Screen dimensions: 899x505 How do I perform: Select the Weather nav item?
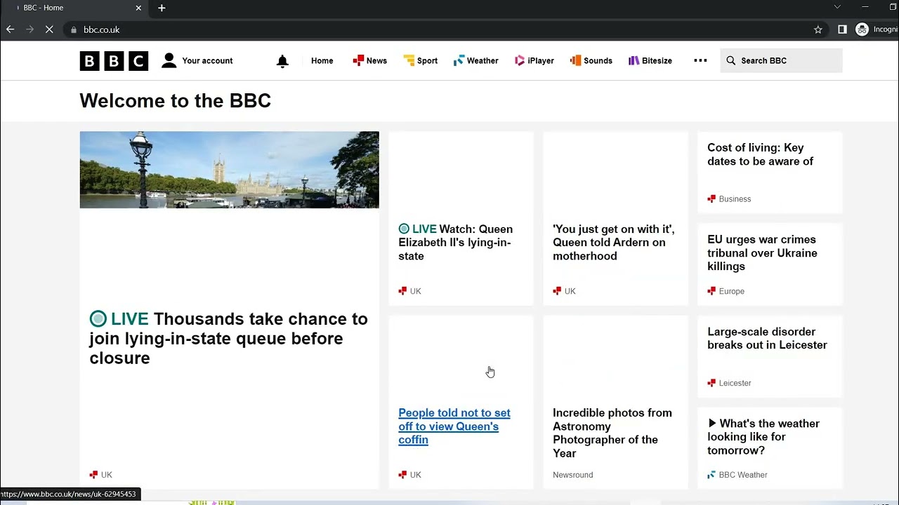click(x=476, y=61)
